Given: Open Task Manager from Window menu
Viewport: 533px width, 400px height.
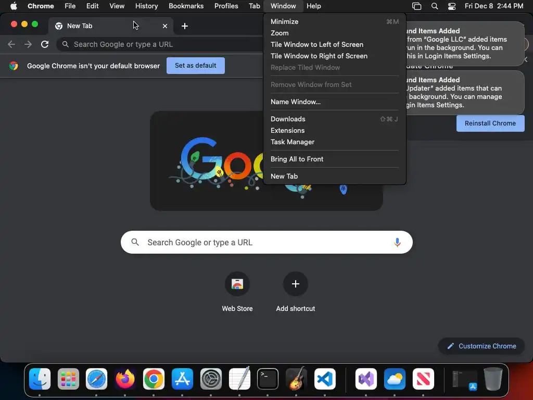Looking at the screenshot, I should point(335,142).
